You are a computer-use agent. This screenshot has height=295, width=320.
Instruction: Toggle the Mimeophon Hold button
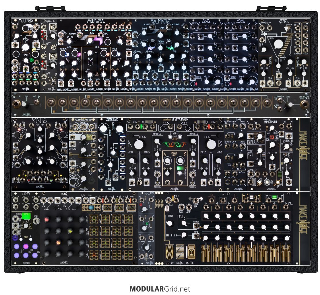[x=267, y=182]
